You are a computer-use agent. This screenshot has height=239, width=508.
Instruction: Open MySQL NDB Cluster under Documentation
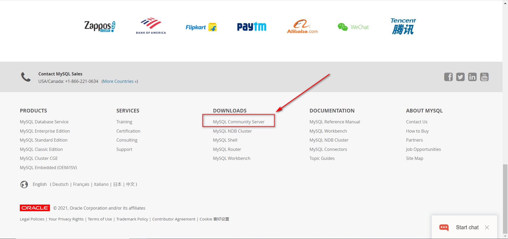coord(329,140)
